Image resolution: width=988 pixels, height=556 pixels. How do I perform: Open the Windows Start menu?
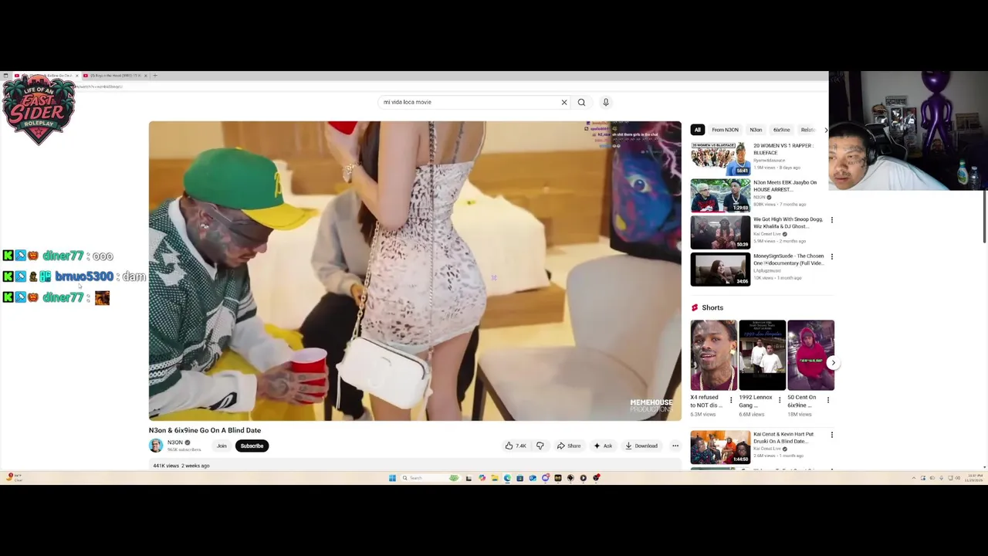tap(392, 478)
